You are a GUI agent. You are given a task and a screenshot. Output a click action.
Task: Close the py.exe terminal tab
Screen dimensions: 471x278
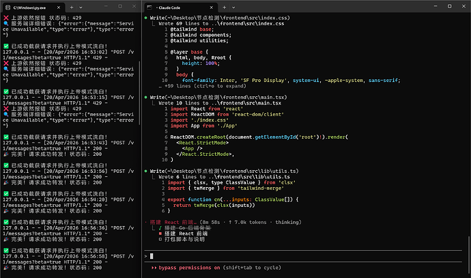click(x=59, y=8)
